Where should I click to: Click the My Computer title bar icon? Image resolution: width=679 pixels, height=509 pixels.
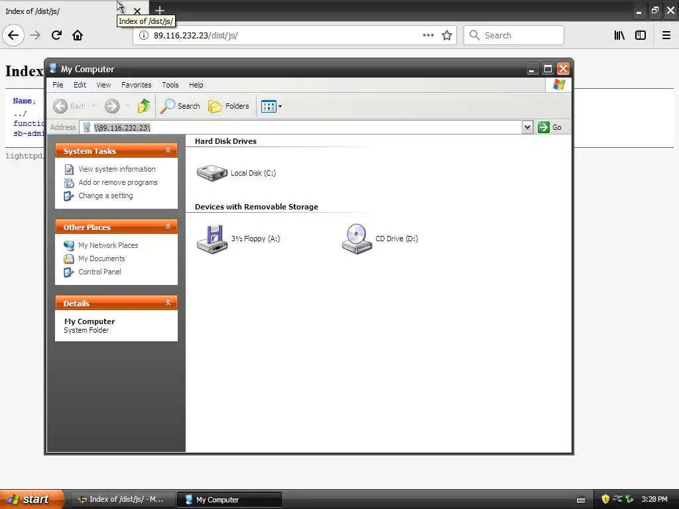click(x=53, y=68)
